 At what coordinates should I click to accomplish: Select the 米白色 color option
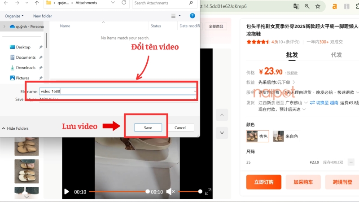(286, 136)
